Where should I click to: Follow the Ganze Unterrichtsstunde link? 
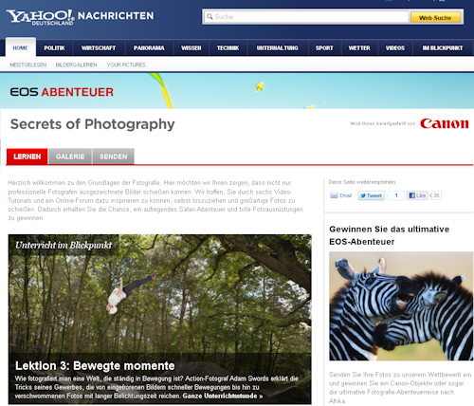click(223, 396)
